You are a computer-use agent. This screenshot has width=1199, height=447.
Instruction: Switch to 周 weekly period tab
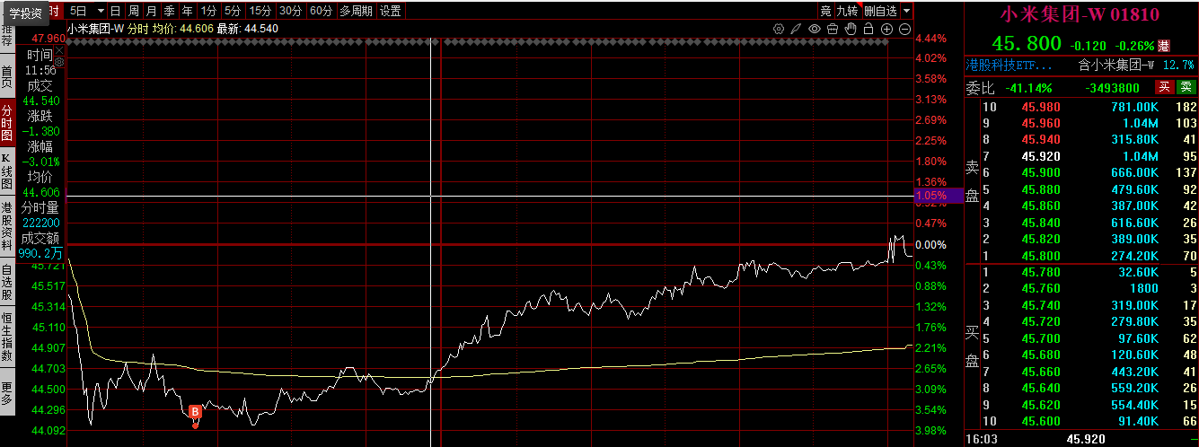(133, 12)
